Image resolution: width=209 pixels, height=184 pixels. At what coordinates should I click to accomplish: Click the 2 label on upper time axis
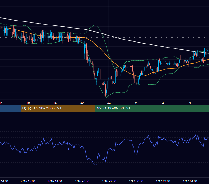point(163,103)
